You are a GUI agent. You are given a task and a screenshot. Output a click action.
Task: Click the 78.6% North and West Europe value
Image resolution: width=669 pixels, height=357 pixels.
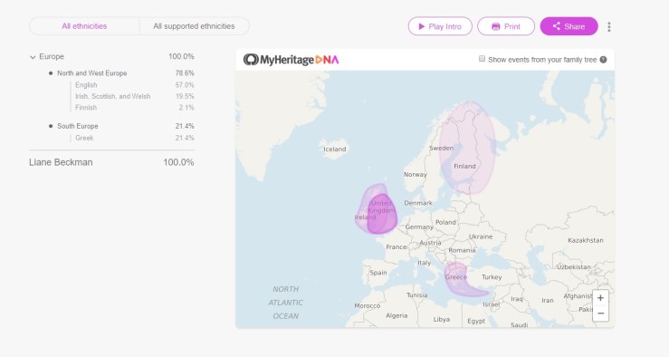pos(185,73)
